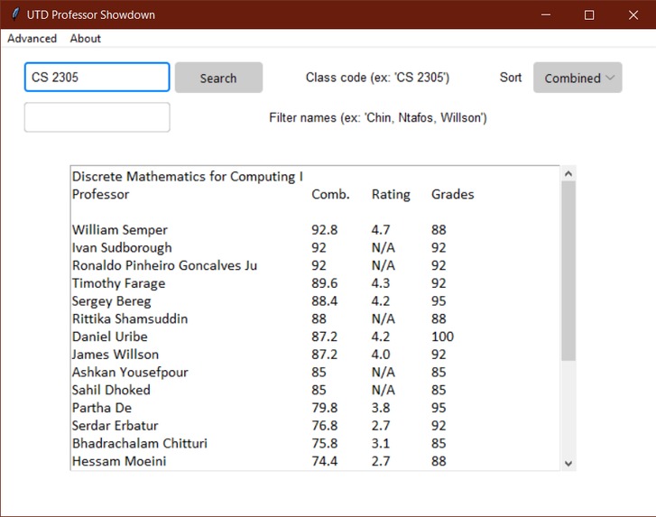Click the Grades column header
The width and height of the screenshot is (656, 517).
(453, 194)
